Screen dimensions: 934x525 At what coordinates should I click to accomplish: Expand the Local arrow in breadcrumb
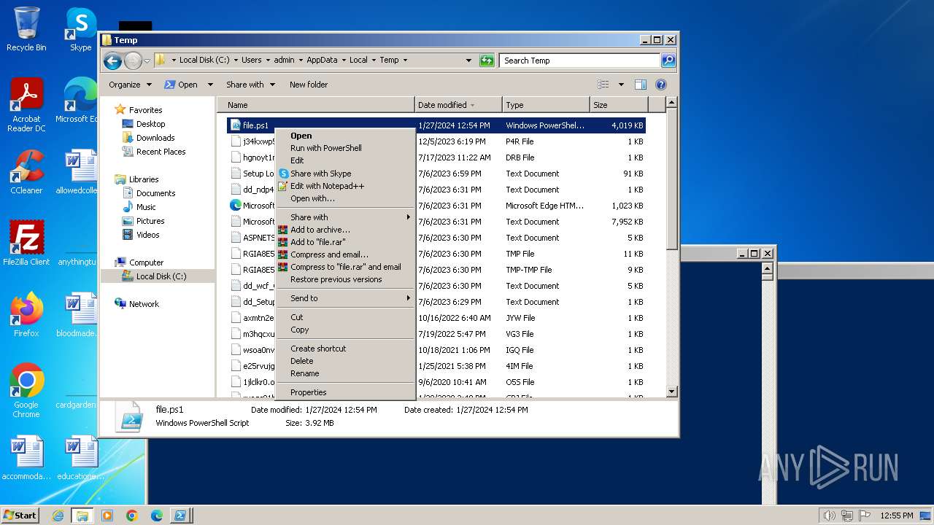click(x=373, y=61)
